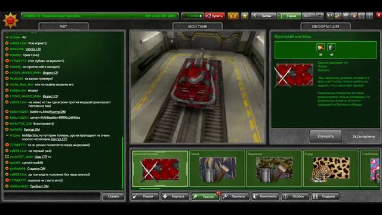Click username MAX2788 in chat
The width and height of the screenshot is (382, 215).
click(17, 49)
